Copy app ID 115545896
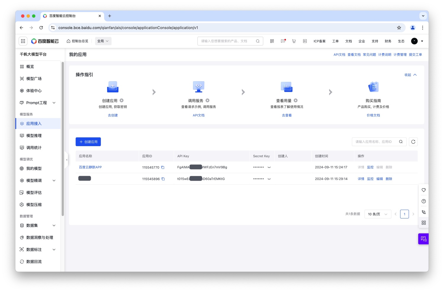The width and height of the screenshot is (444, 292). click(x=163, y=179)
